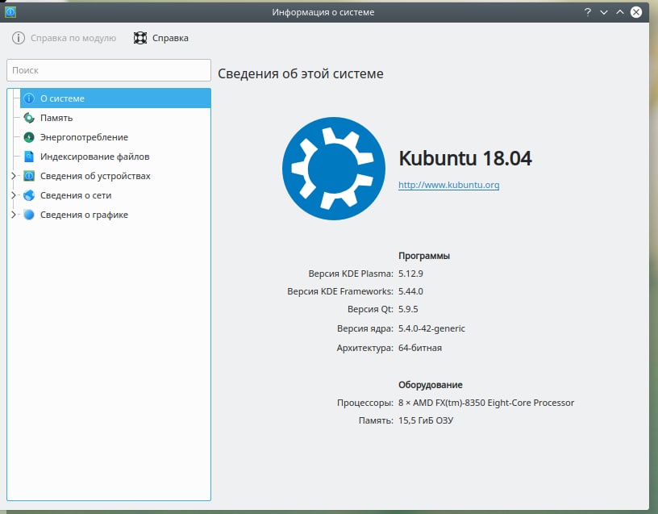Click the Оборудование section heading

pyautogui.click(x=430, y=385)
